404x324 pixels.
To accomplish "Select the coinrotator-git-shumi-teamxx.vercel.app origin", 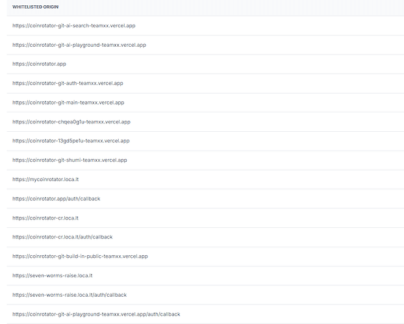I will [69, 160].
